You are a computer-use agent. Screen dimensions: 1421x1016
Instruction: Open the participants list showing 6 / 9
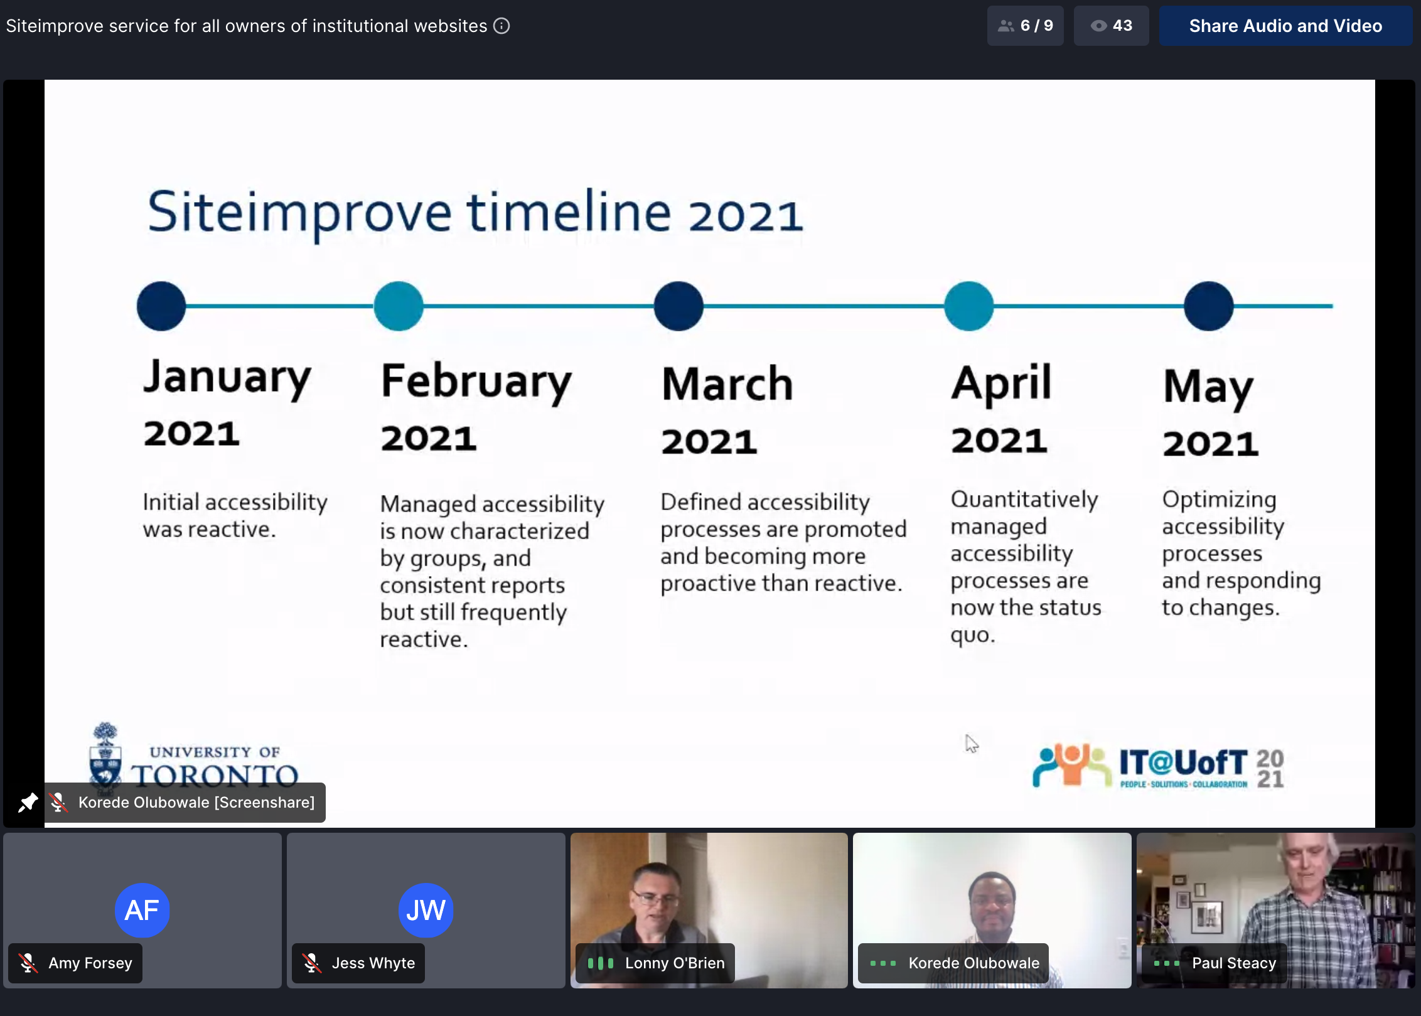[x=1025, y=26]
